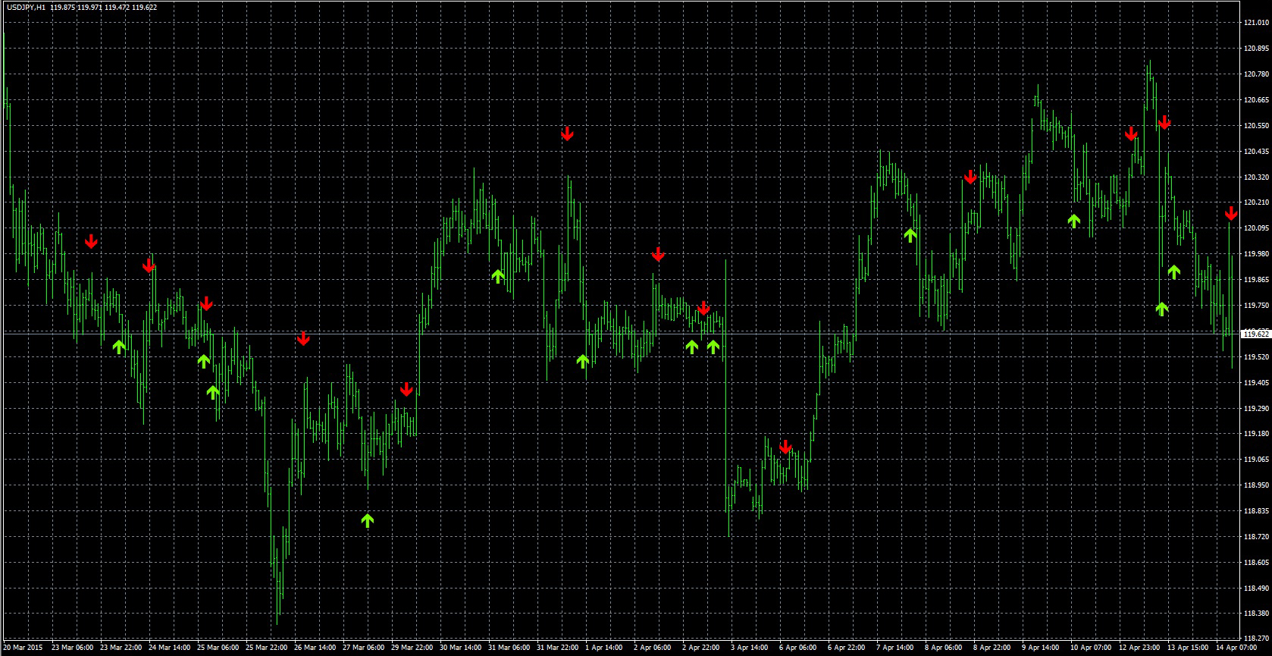The height and width of the screenshot is (656, 1272).
Task: Click the 29 Mar 22:00 time axis label
Action: [412, 648]
